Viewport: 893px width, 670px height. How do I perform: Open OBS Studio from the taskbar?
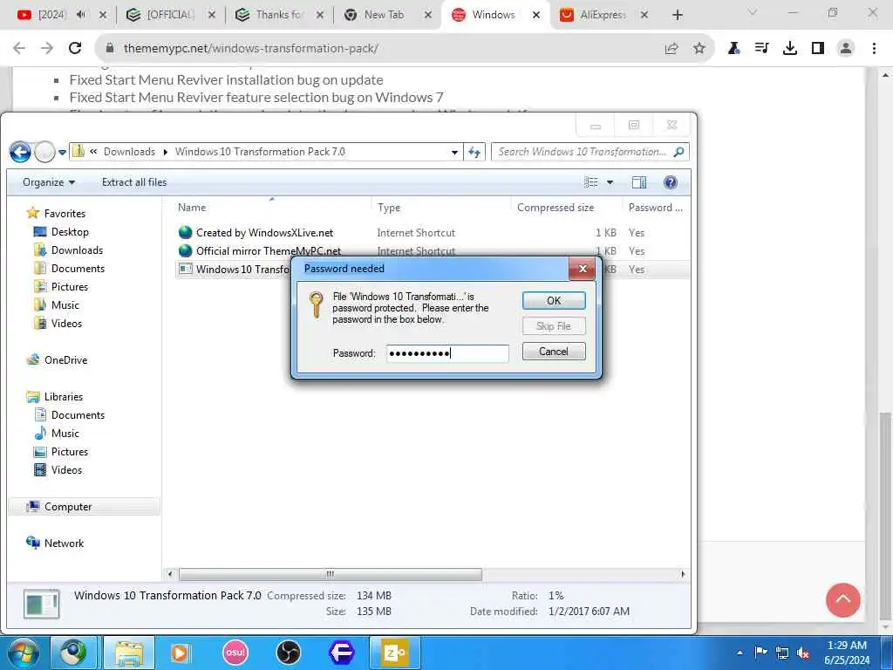288,653
